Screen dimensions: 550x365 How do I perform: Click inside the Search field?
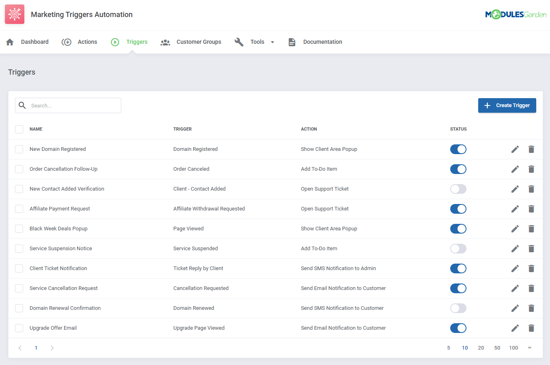68,105
